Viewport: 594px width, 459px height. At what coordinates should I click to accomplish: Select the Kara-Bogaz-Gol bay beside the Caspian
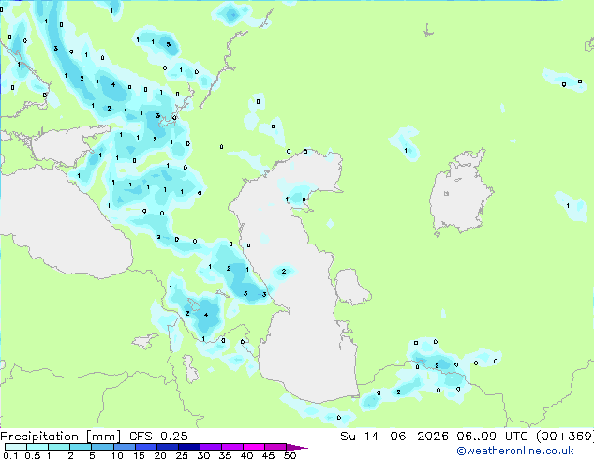point(351,287)
